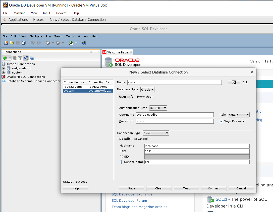
Task: Click the Help button in dialog
Action: pos(76,188)
